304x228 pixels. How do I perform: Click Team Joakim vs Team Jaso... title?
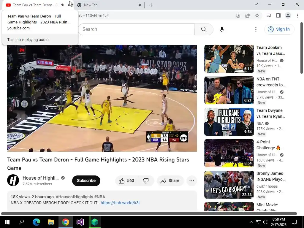pos(271,50)
